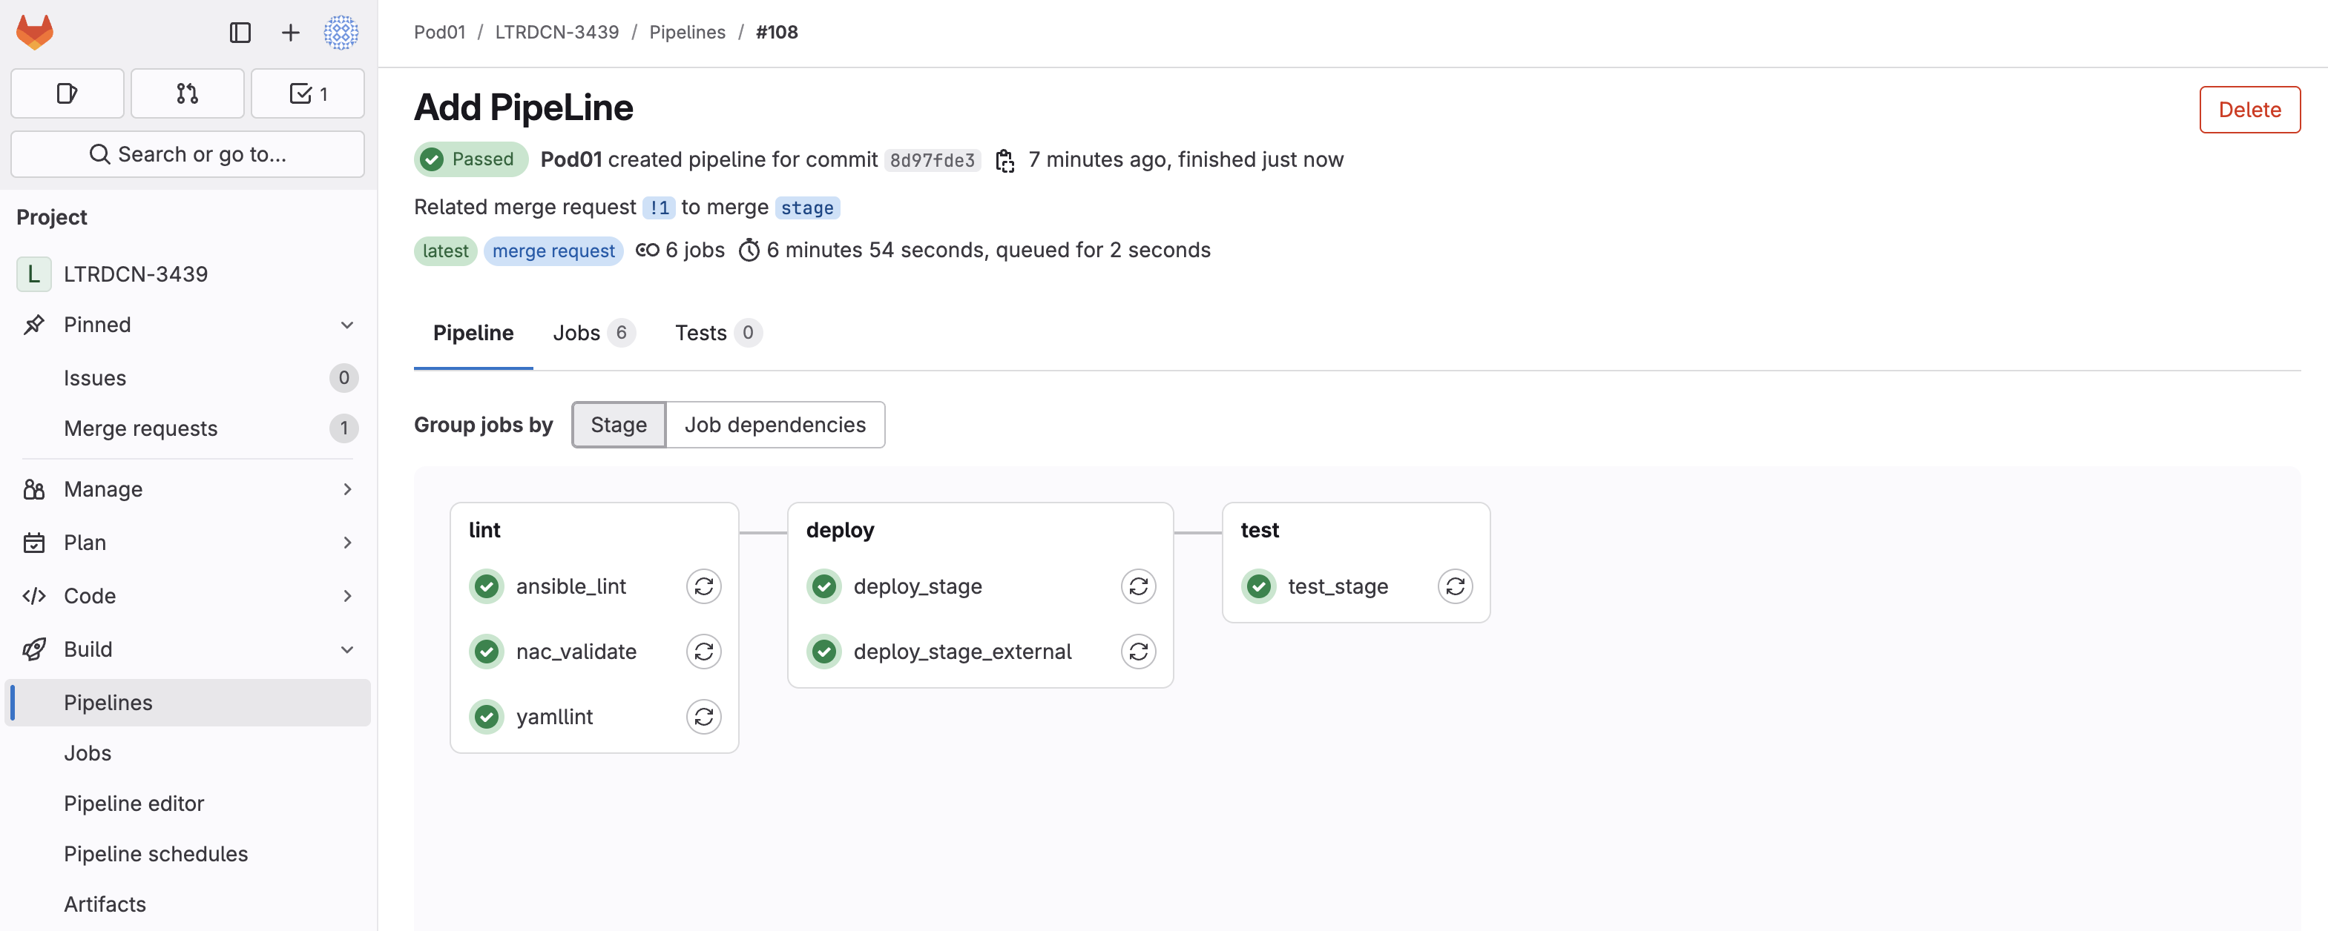
Task: Open Pipelines in the sidebar
Action: pyautogui.click(x=188, y=703)
